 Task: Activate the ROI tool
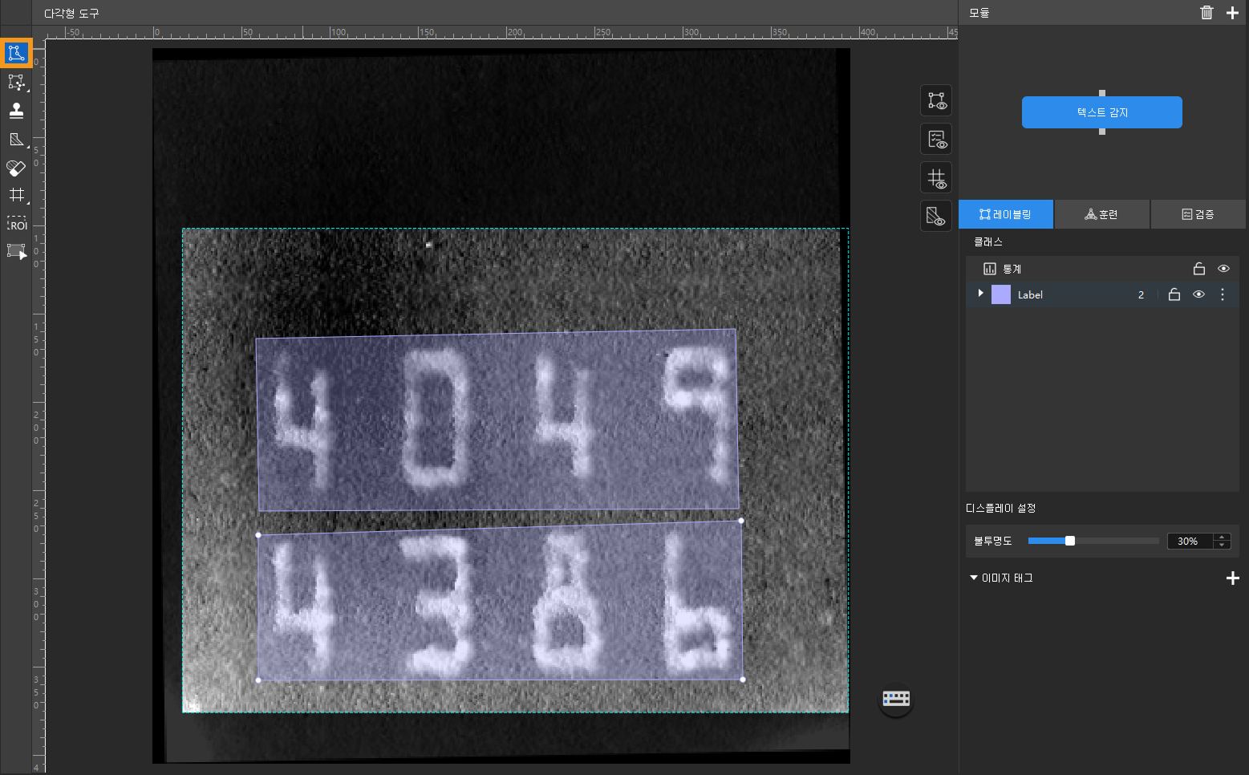tap(16, 224)
